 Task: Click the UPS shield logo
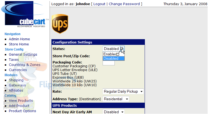click(60, 24)
